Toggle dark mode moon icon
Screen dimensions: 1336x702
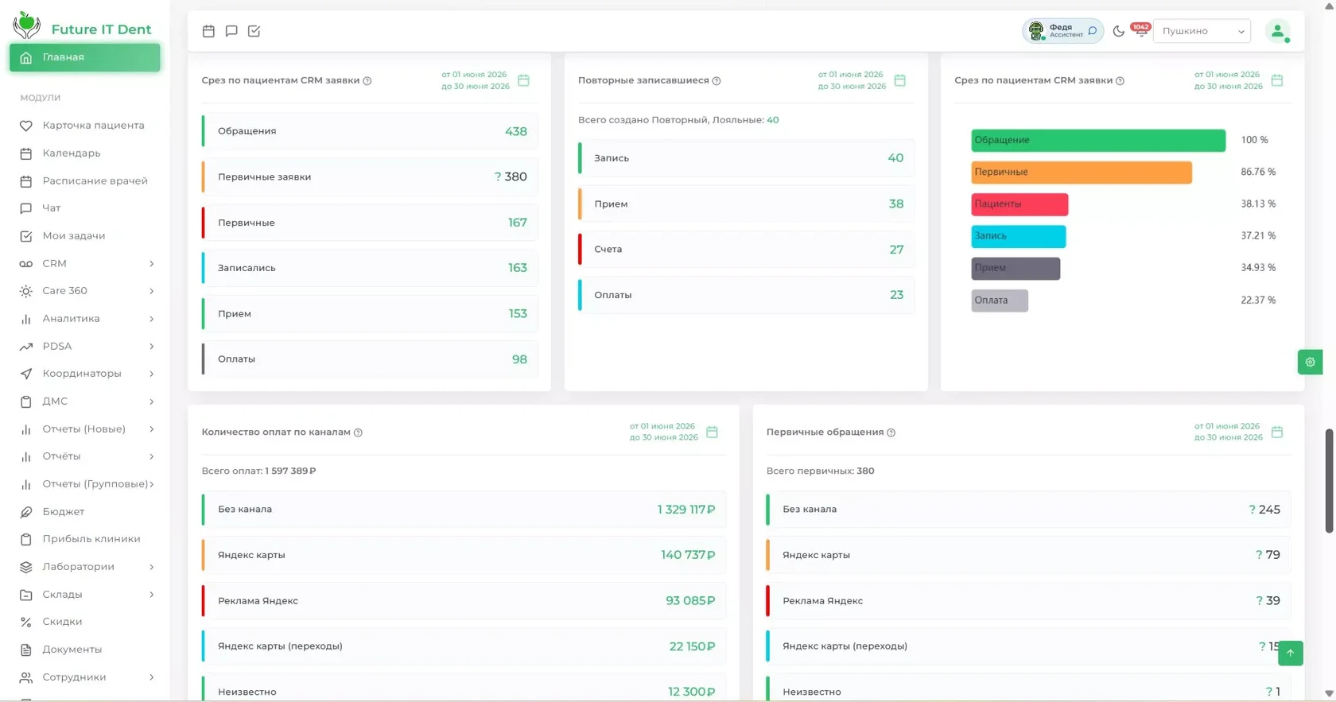(1118, 31)
